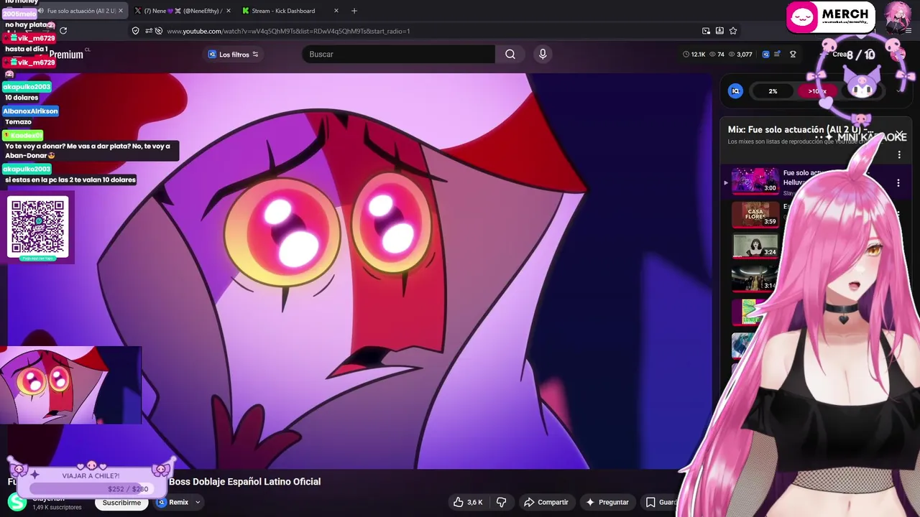Viewport: 920px width, 517px height.
Task: Click the video title Doblaje Español Latino Oficial
Action: [244, 482]
